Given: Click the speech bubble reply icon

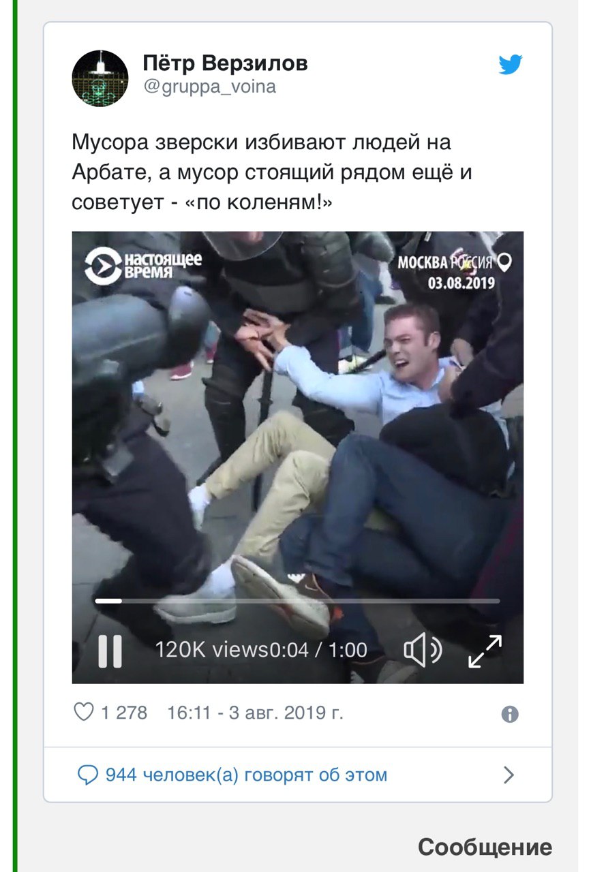Looking at the screenshot, I should pos(88,775).
